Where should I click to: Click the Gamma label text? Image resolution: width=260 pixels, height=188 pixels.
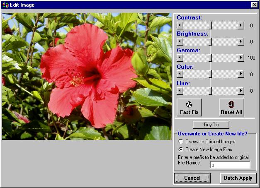coord(188,50)
